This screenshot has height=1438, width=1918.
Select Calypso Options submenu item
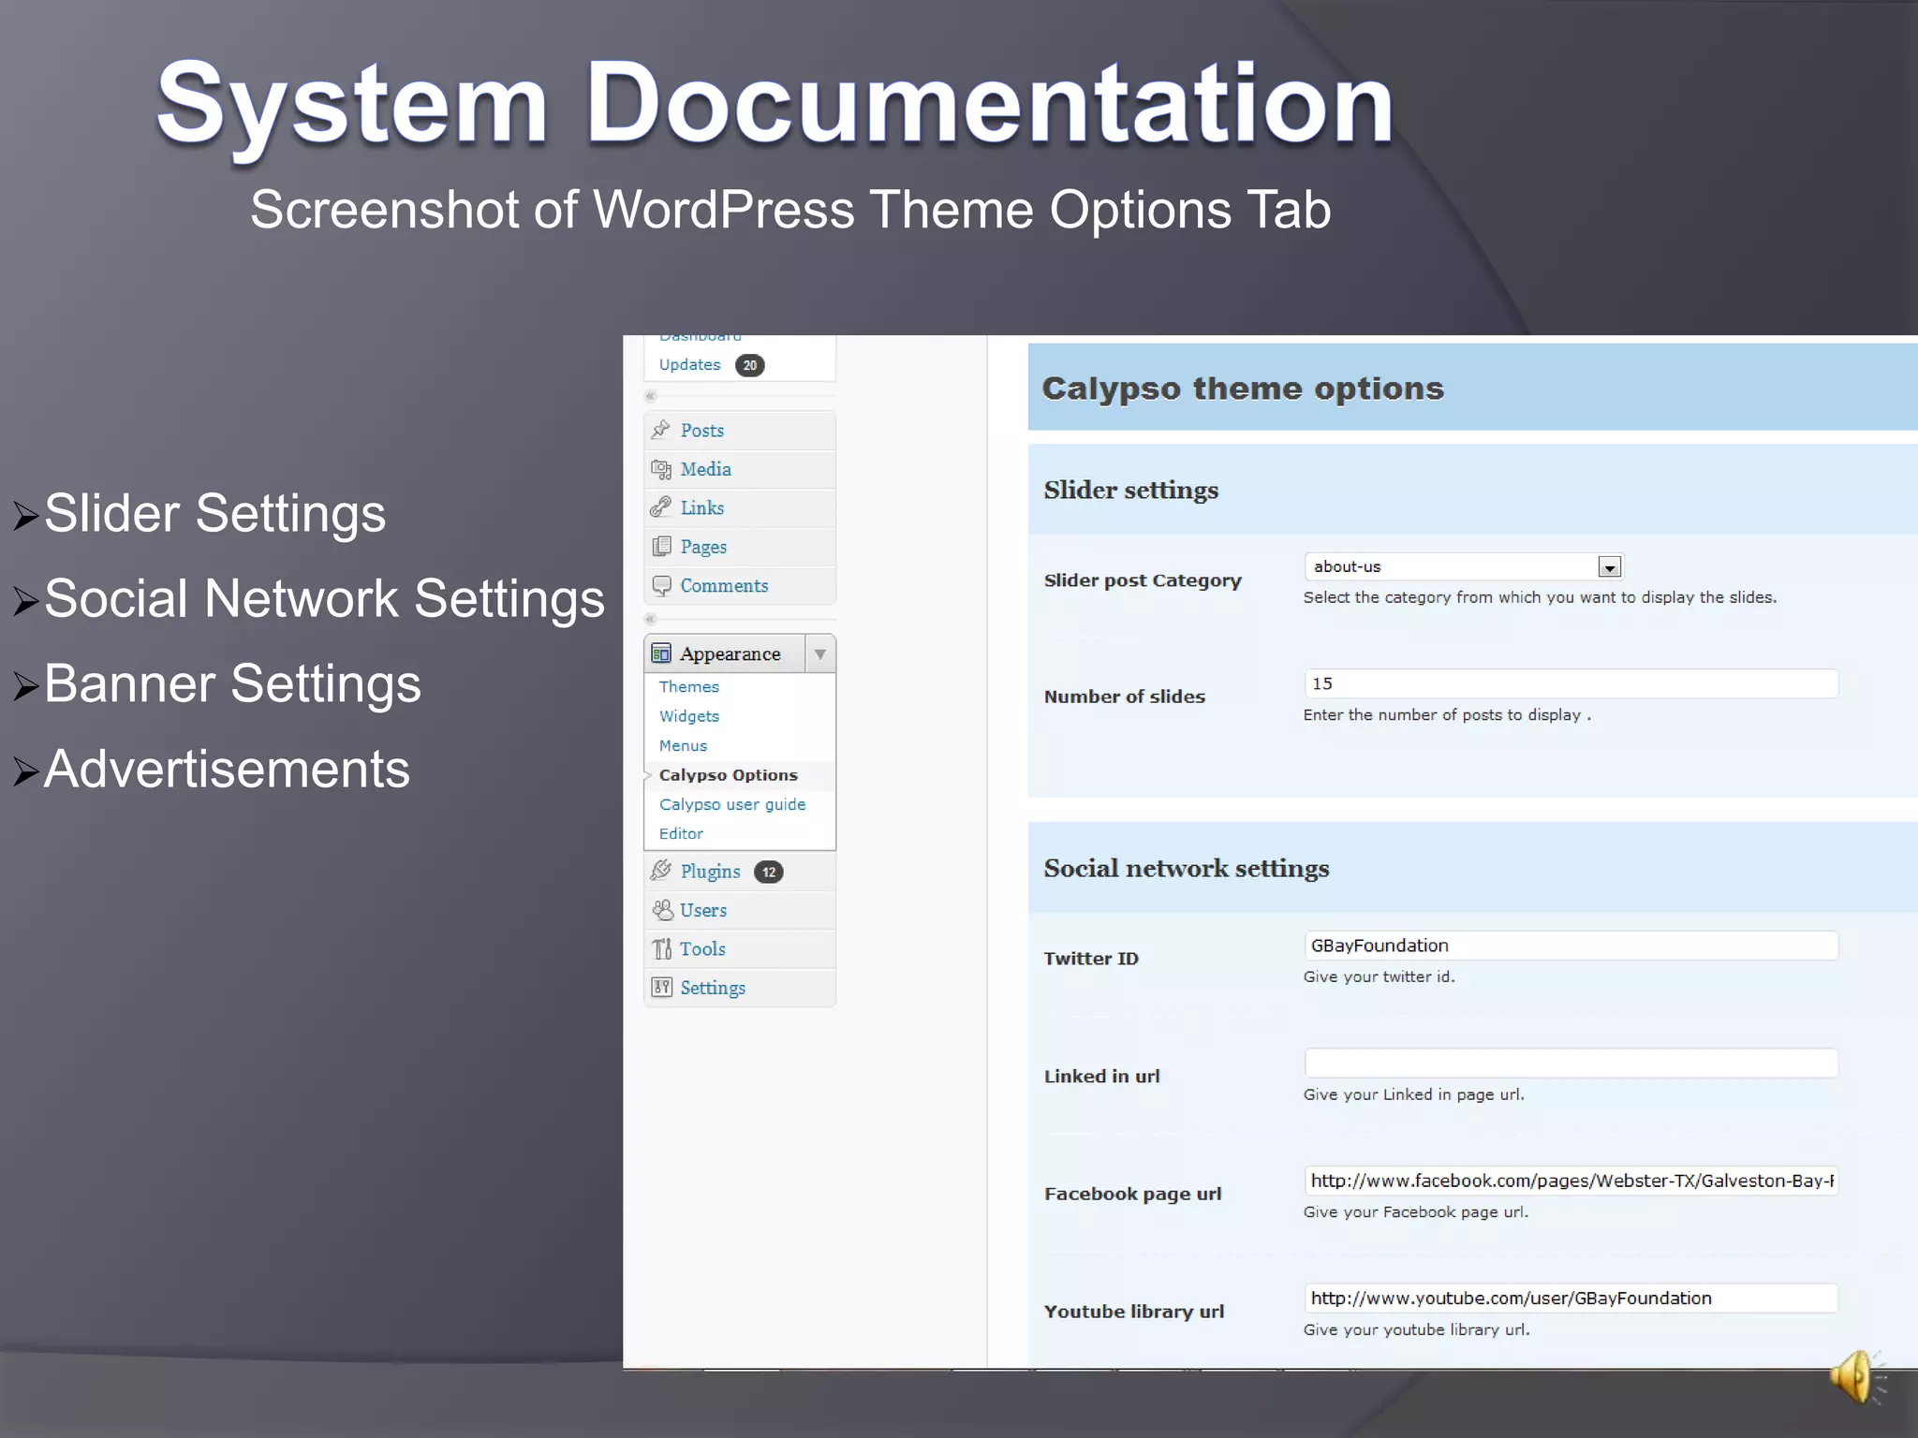[x=728, y=775]
